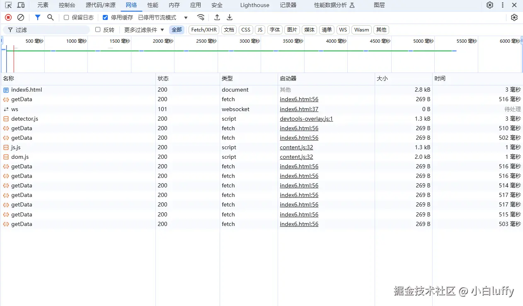
Task: Sort by the 状态 column header
Action: (188, 78)
